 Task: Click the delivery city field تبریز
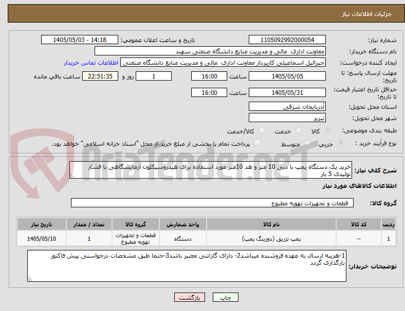[287, 118]
